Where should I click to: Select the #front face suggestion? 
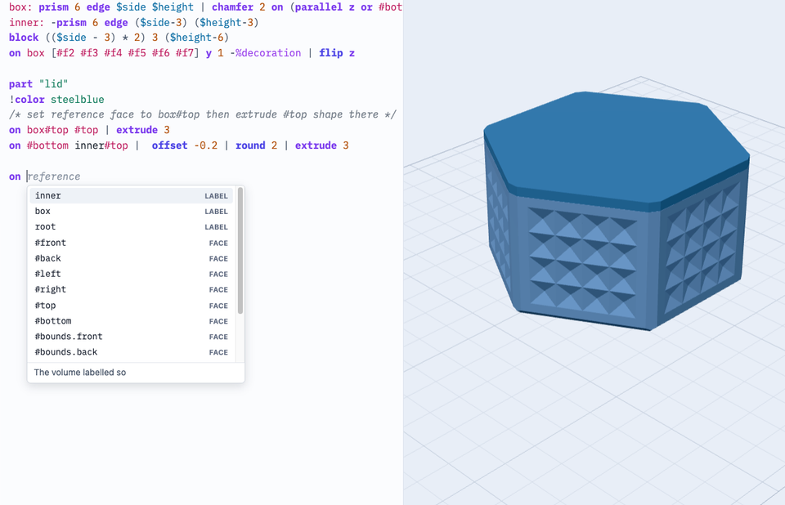click(x=131, y=243)
